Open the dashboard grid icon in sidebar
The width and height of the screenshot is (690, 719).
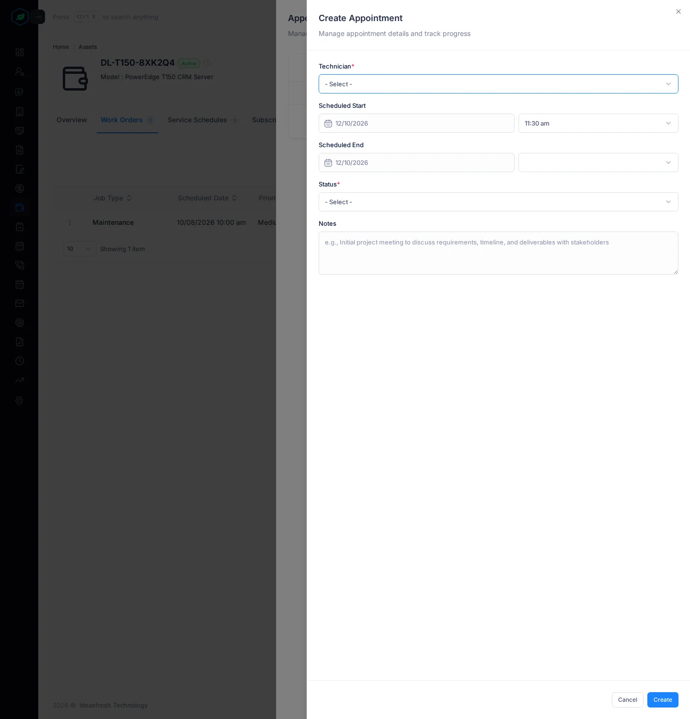[20, 52]
